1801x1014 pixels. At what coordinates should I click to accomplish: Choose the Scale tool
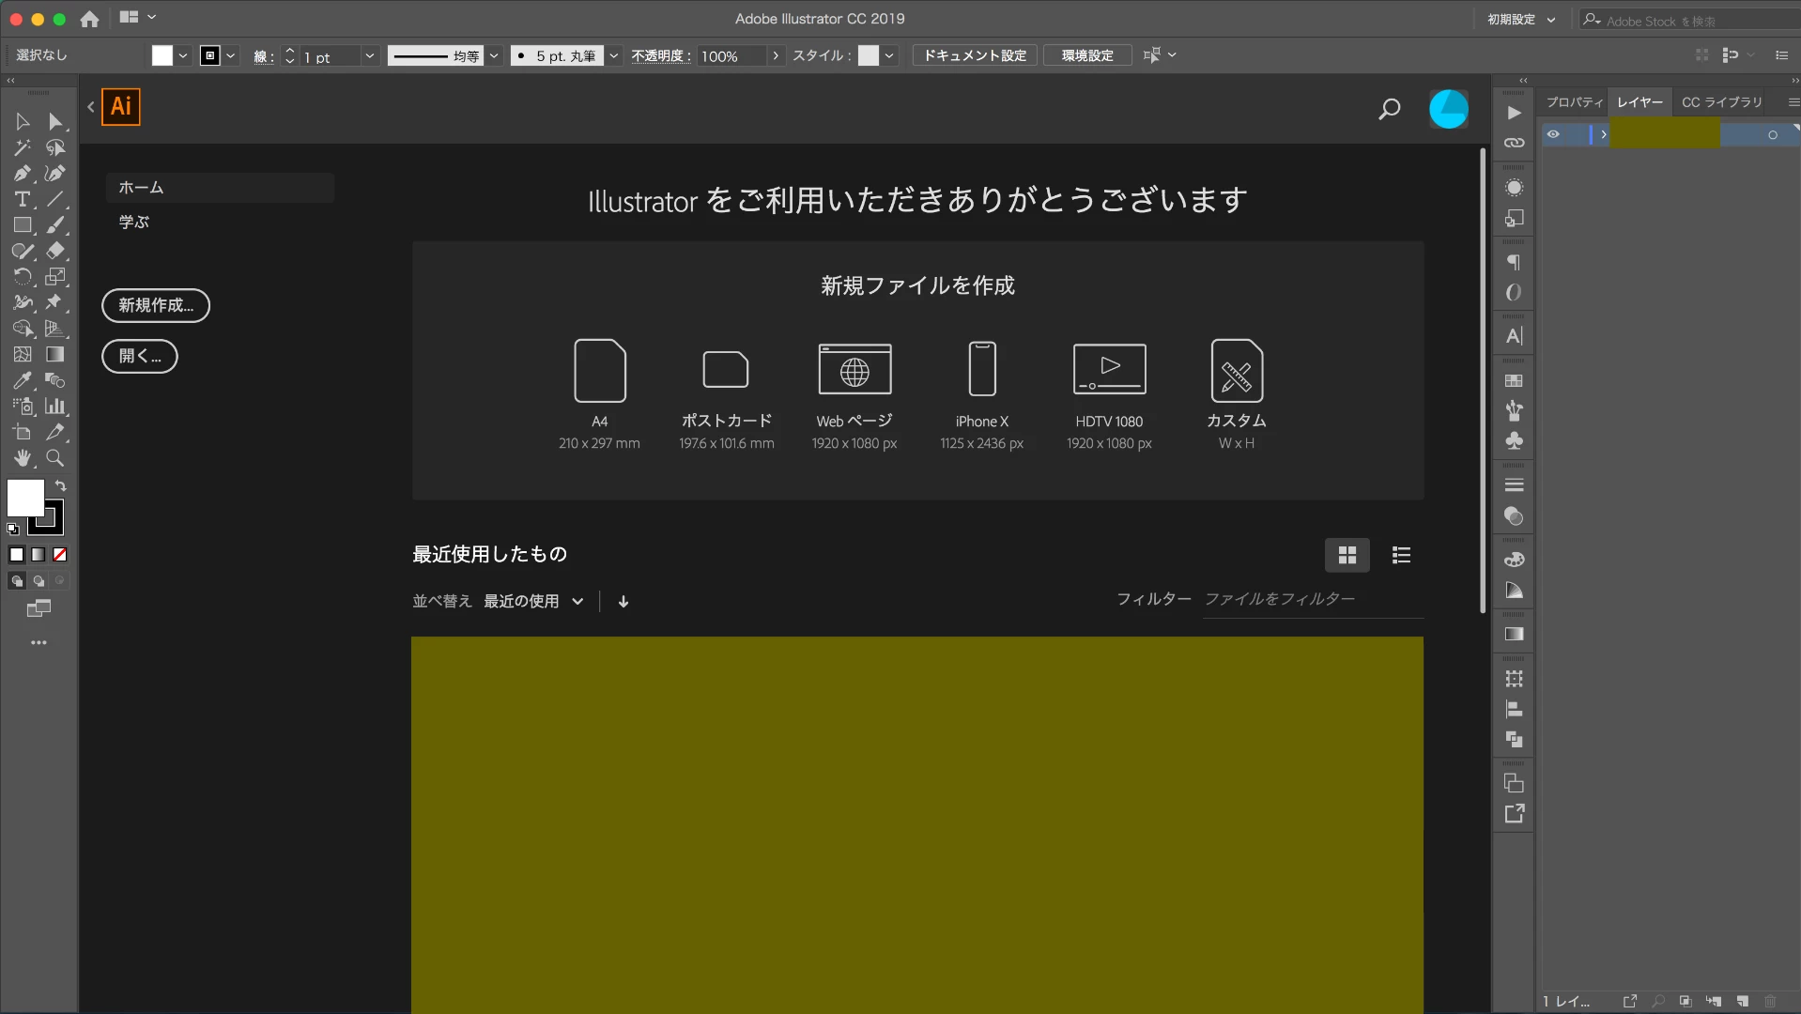click(55, 277)
